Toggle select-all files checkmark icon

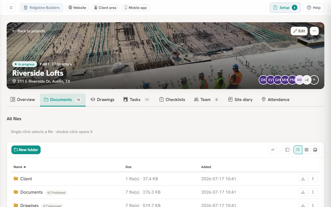pyautogui.click(x=273, y=150)
